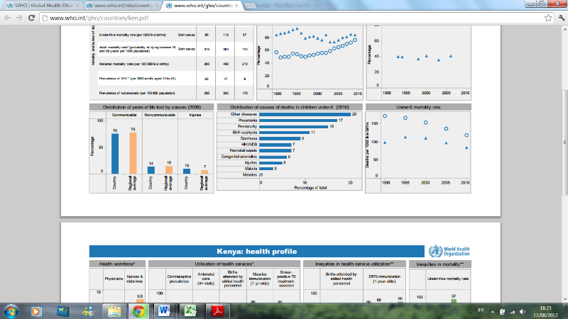Click the Google Chrome taskbar icon
This screenshot has height=319, width=568.
138,311
